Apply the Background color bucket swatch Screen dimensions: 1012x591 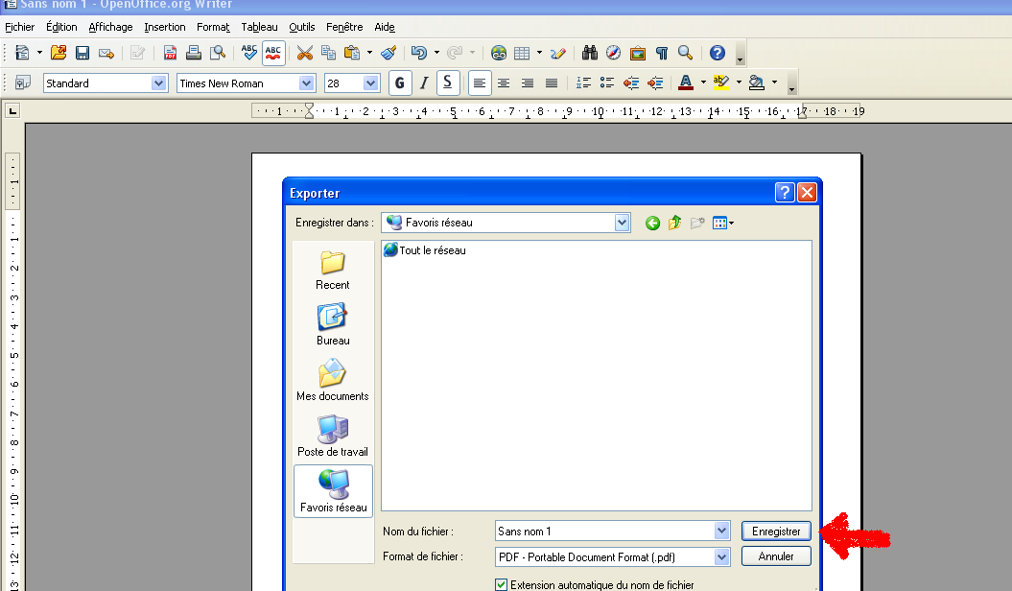[x=757, y=83]
